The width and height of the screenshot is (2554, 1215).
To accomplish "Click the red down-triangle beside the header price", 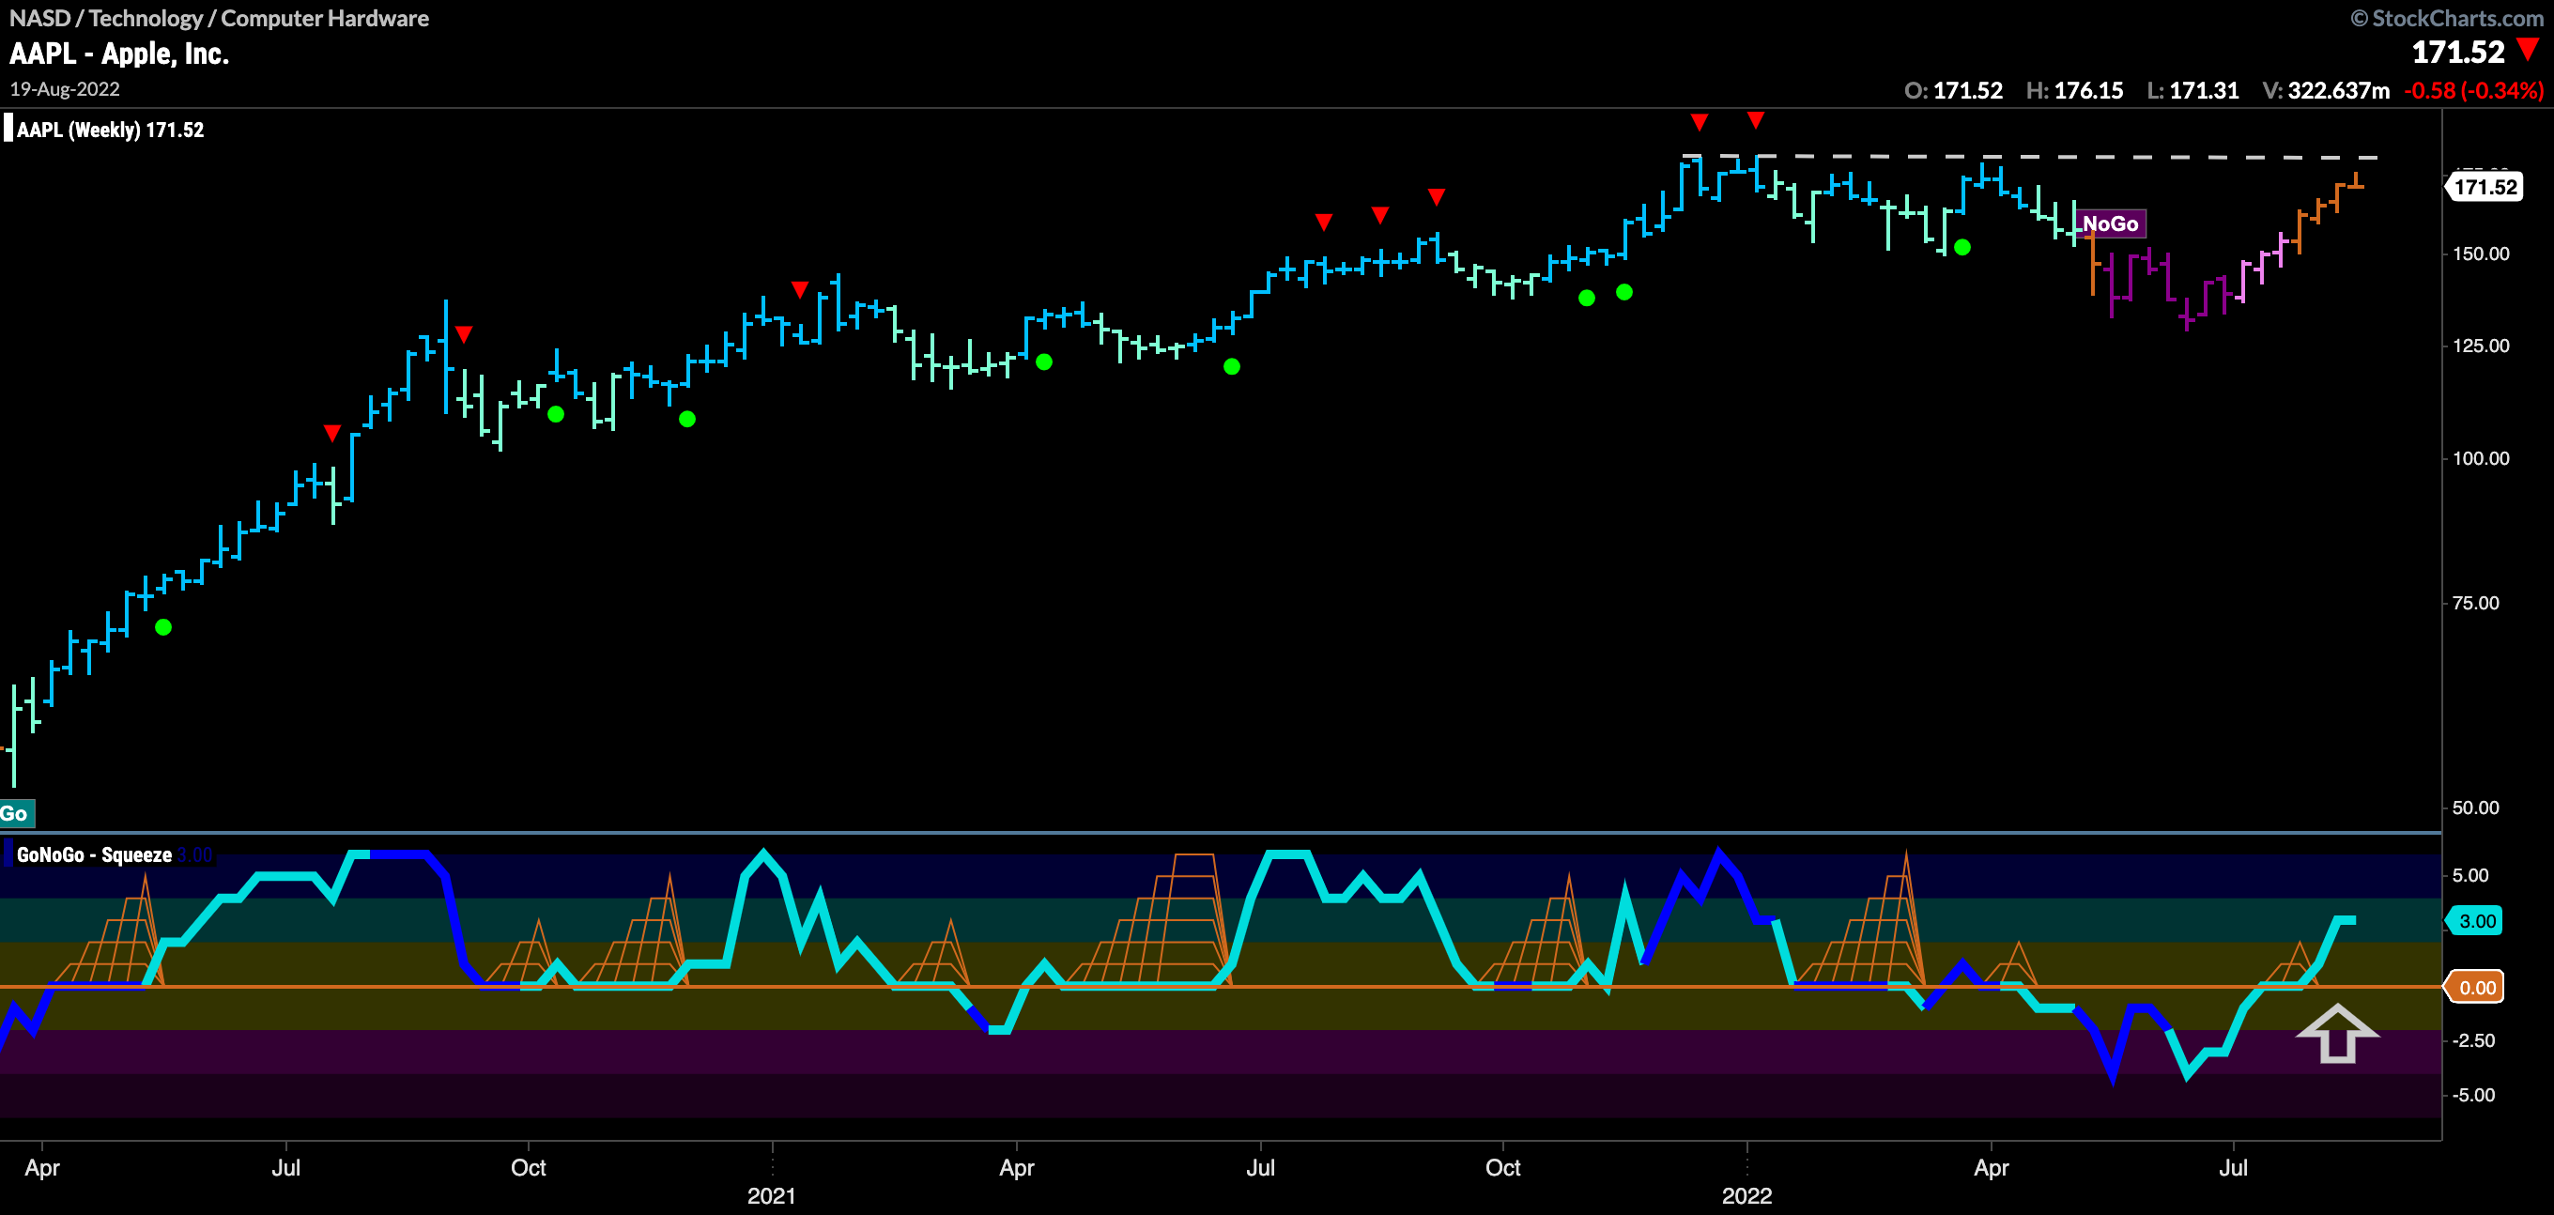I will [2529, 50].
